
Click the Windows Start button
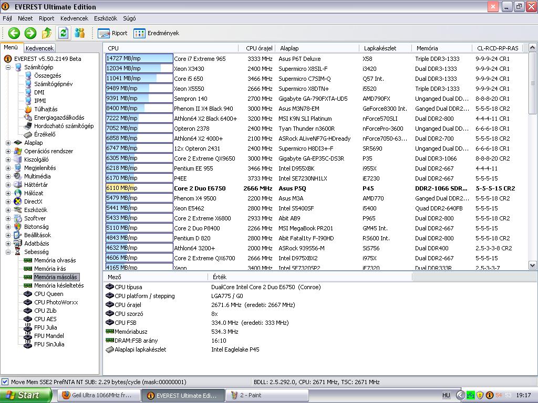(26, 395)
